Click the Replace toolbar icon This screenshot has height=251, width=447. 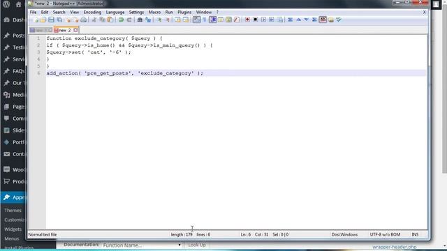[x=148, y=20]
